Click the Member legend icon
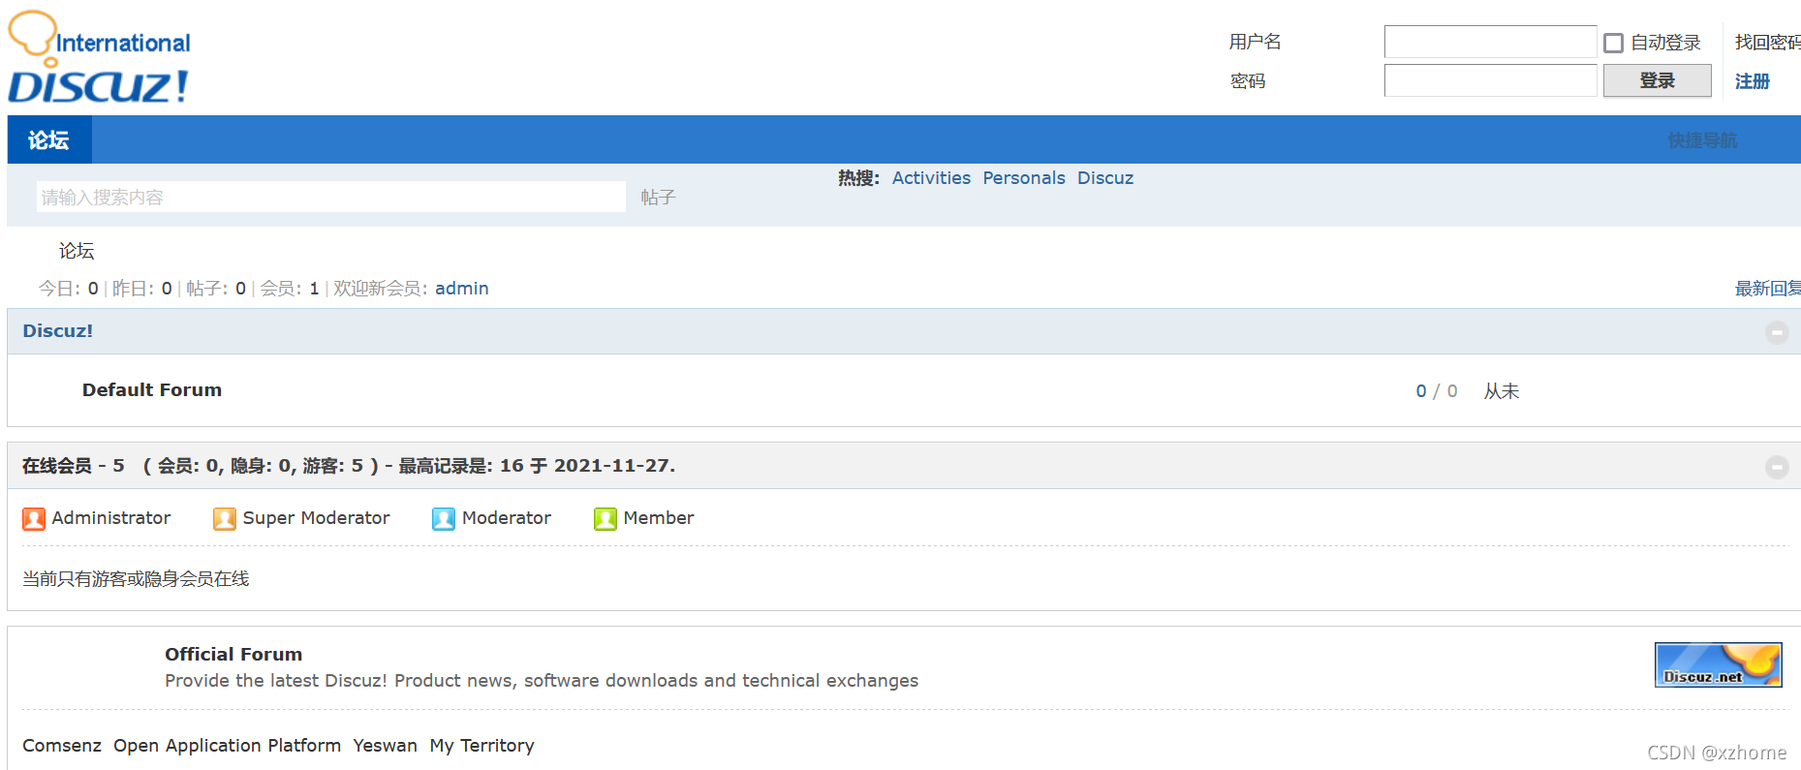1801x770 pixels. [x=606, y=519]
